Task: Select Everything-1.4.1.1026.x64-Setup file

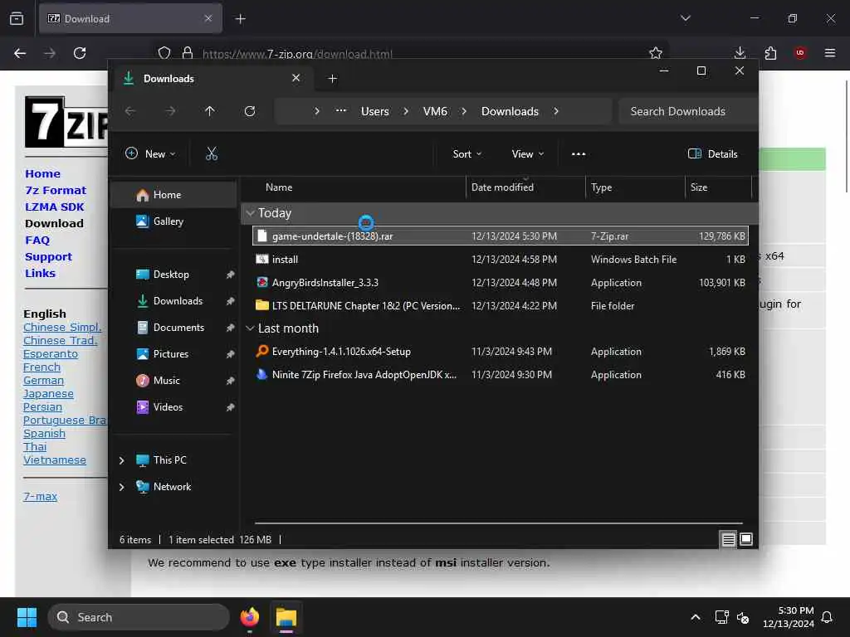Action: (x=500, y=352)
